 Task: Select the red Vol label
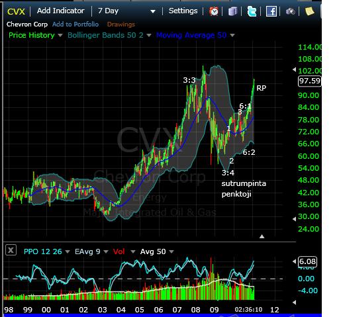(x=119, y=251)
